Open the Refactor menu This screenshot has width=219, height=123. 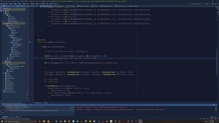(x=26, y=1)
